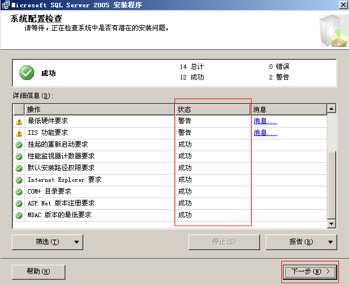Open the 报告(R) report dropdown
Viewport: 349px width, 286px height.
coord(301,242)
